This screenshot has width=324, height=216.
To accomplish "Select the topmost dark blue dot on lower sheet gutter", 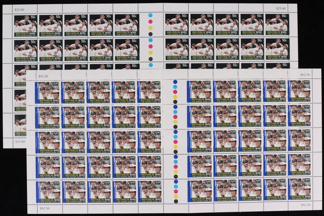I will (x=175, y=82).
